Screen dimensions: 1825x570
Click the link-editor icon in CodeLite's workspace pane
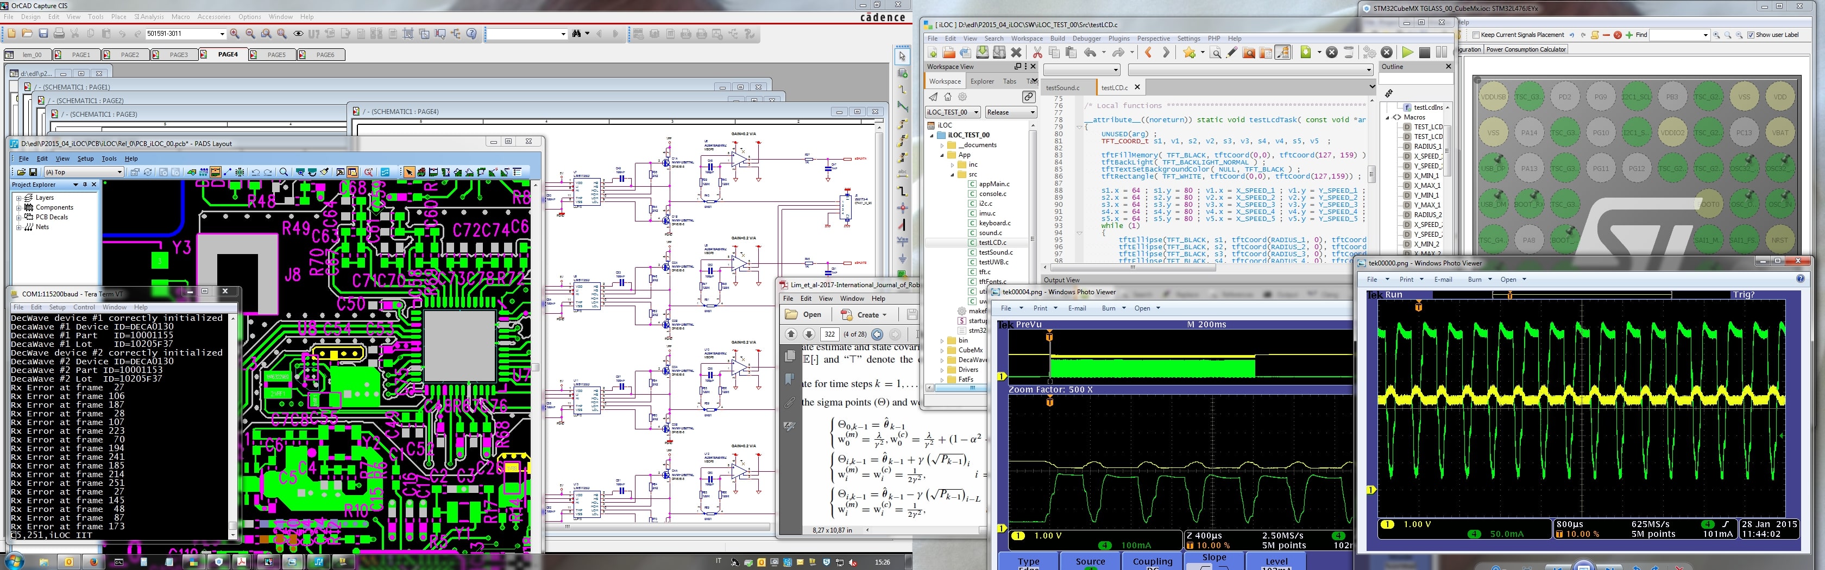click(x=1028, y=97)
